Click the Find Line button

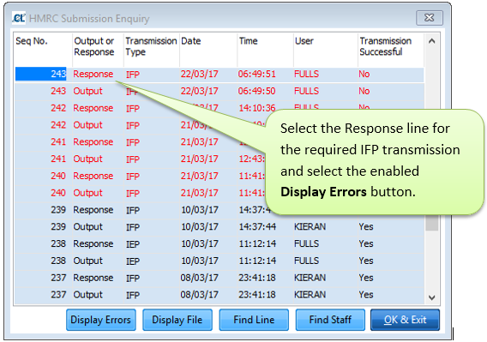click(x=254, y=320)
